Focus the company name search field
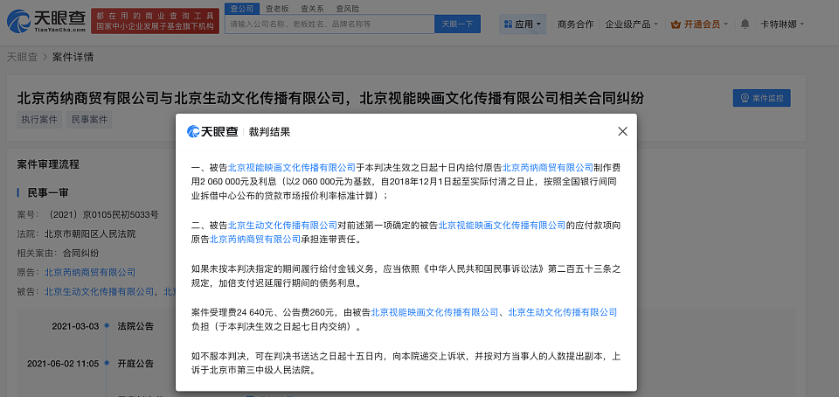The width and height of the screenshot is (839, 397). (x=329, y=24)
